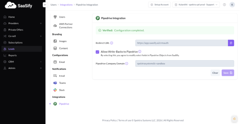Open Private Offers navigation item

coord(16,30)
